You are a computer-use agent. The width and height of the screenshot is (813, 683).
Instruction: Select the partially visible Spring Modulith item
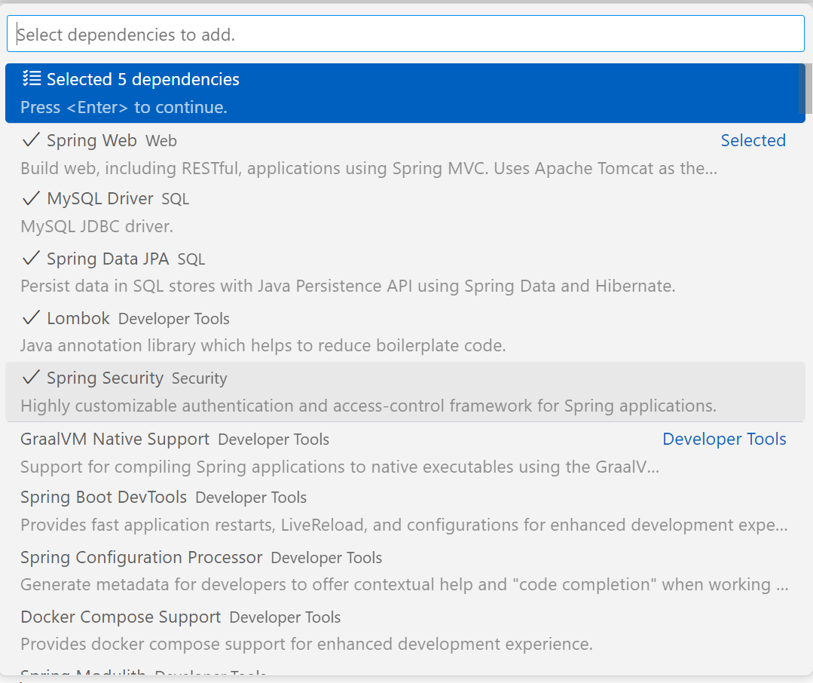click(83, 673)
